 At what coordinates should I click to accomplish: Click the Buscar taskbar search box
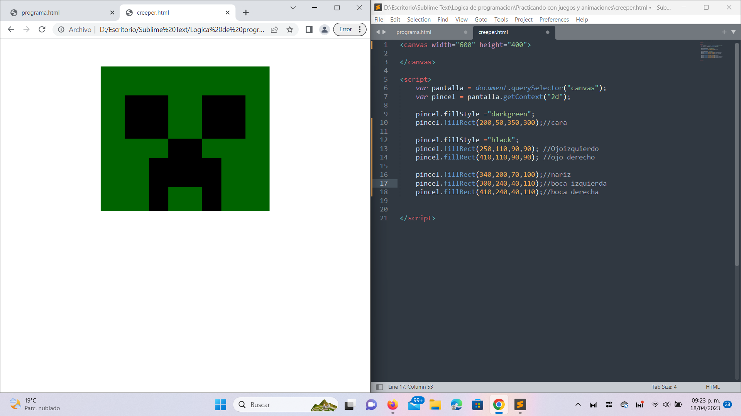[286, 404]
